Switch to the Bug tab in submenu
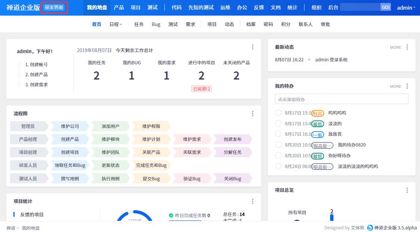 (x=156, y=25)
